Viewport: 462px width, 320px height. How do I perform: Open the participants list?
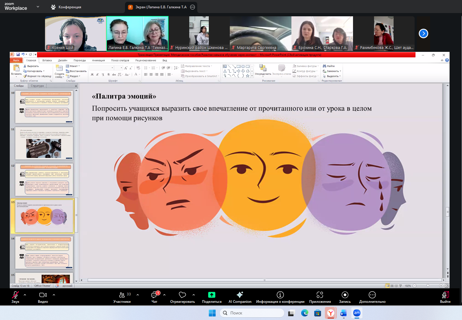click(x=122, y=297)
